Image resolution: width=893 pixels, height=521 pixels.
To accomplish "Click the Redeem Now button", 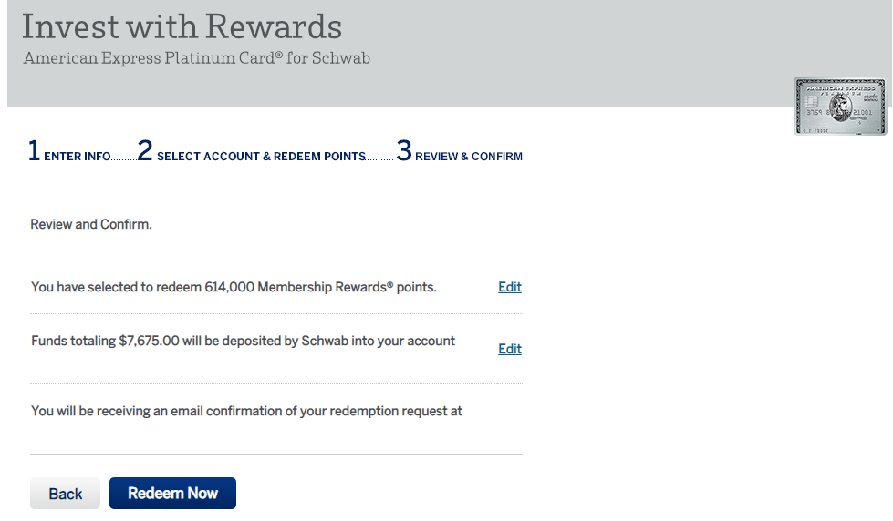I will coord(172,493).
